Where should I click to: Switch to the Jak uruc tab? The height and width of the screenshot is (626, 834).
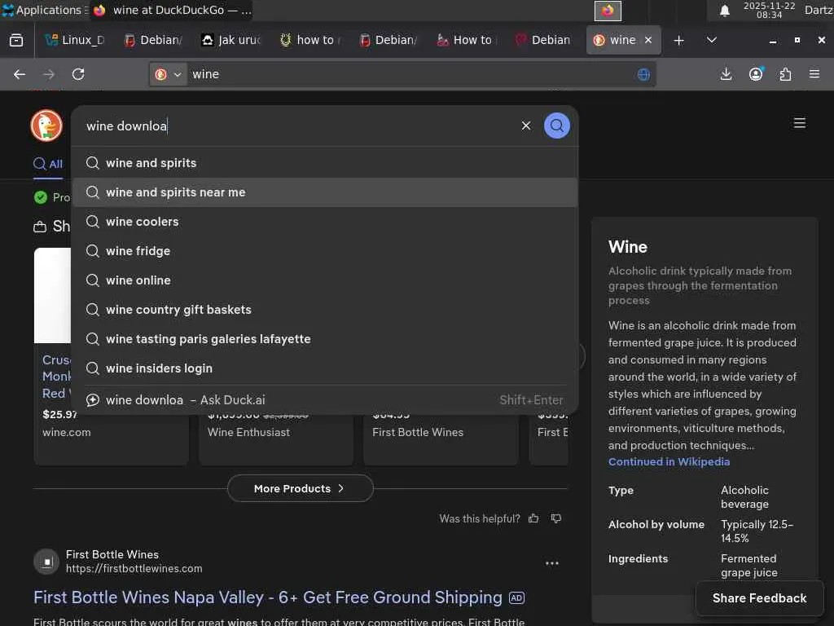point(232,41)
